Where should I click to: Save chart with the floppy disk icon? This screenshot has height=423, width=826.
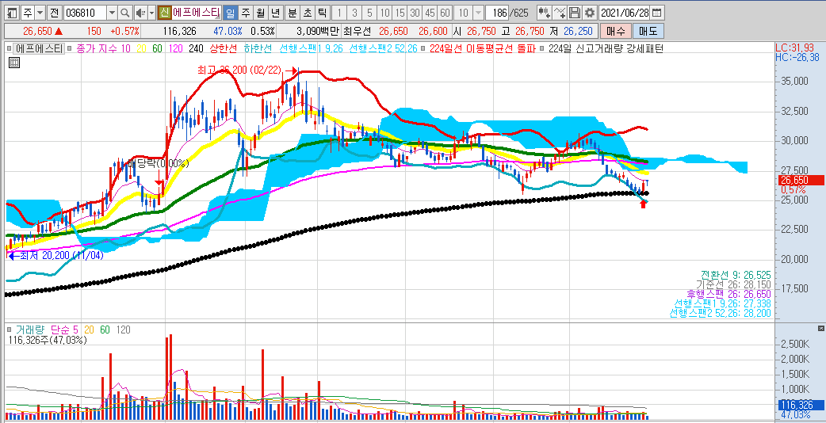575,13
